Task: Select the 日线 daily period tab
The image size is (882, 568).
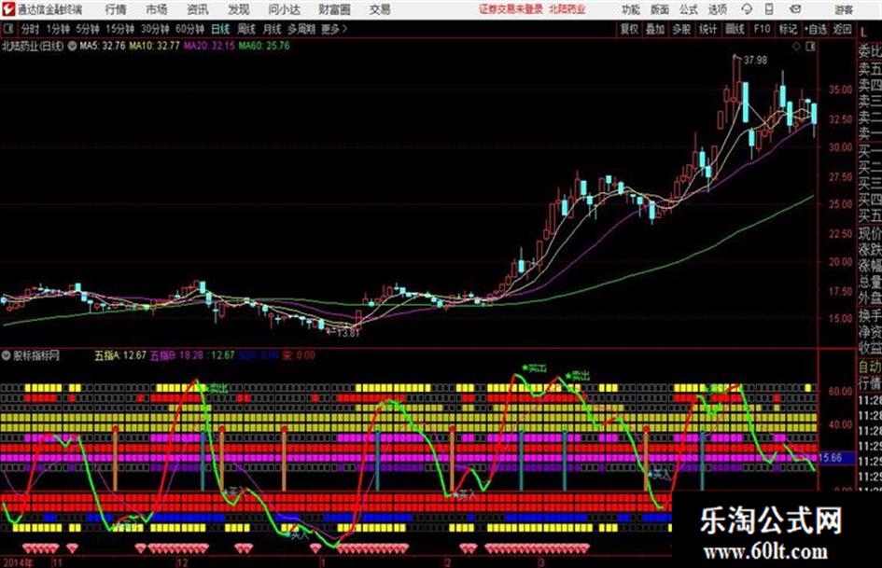Action: tap(220, 29)
